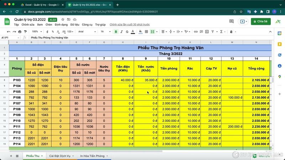Insert a chart from toolbar
The height and width of the screenshot is (160, 285).
coord(207,32)
